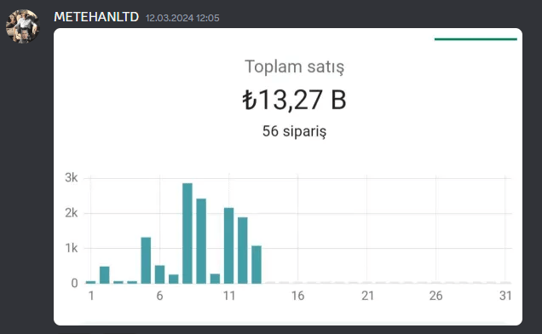
Task: Click the last bar, day 13
Action: pos(257,264)
